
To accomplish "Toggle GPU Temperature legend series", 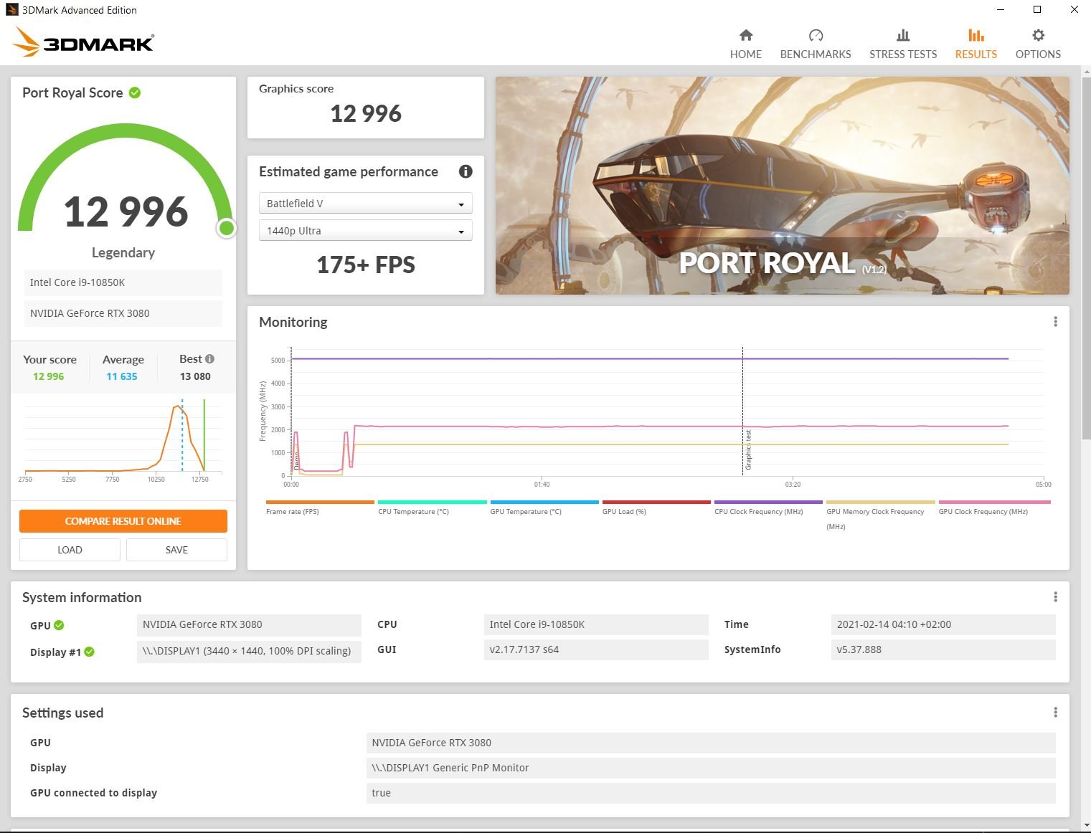I will coord(544,508).
